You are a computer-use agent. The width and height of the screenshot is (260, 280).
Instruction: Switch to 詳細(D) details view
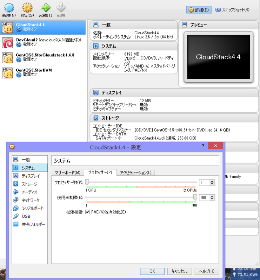click(x=199, y=10)
